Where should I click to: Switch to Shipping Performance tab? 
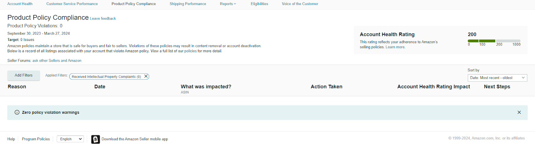click(188, 4)
